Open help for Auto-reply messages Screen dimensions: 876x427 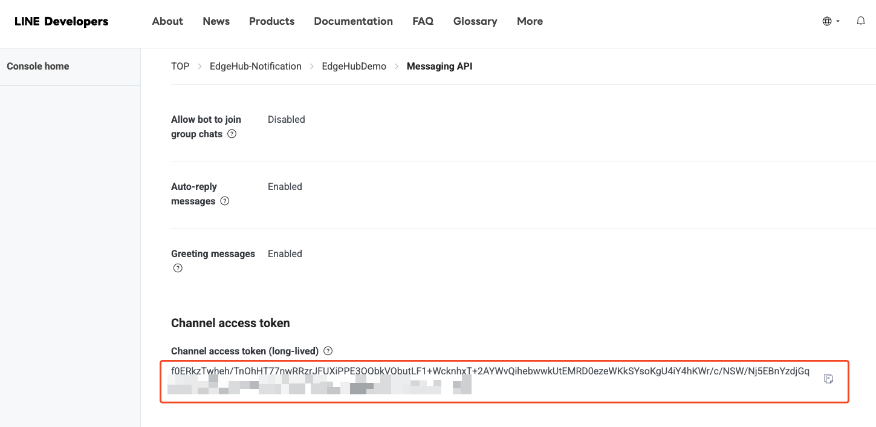point(224,201)
